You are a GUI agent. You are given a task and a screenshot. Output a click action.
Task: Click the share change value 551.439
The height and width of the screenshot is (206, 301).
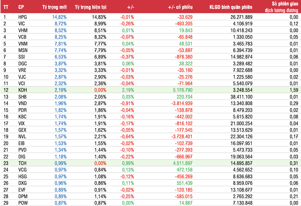184,183
